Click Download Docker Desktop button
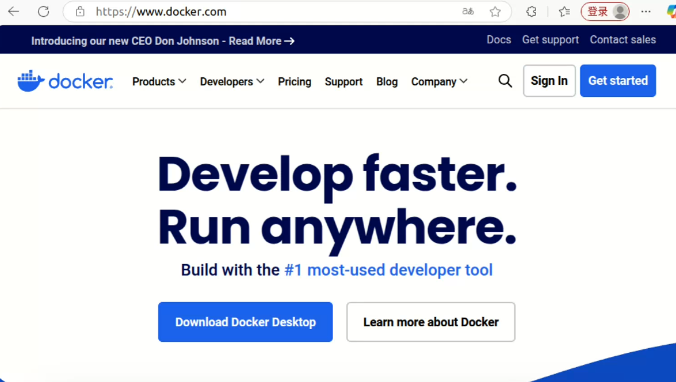The image size is (676, 382). [245, 322]
